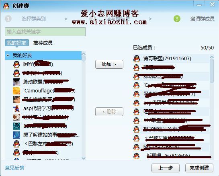Click the orange avatar beside 'Camouflage

click(16, 91)
